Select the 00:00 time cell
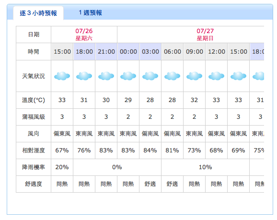Viewport: 277px width, 220px height. pyautogui.click(x=128, y=52)
